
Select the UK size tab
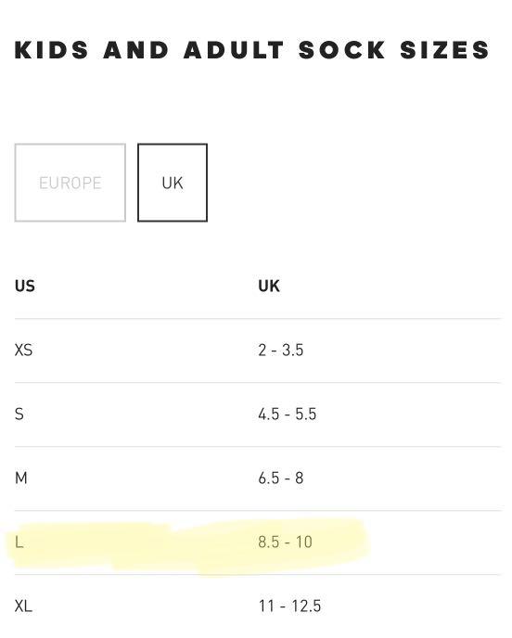(x=173, y=183)
